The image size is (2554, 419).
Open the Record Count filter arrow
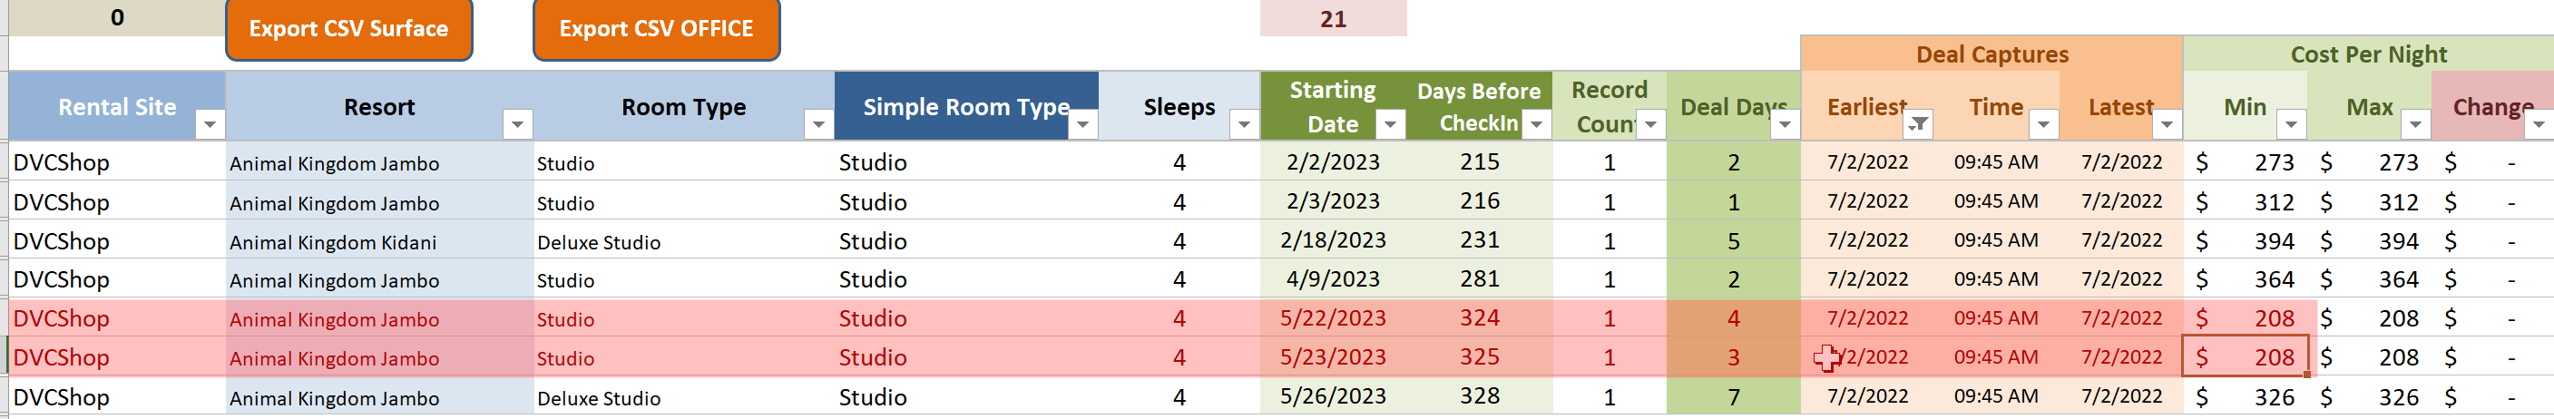tap(1650, 125)
